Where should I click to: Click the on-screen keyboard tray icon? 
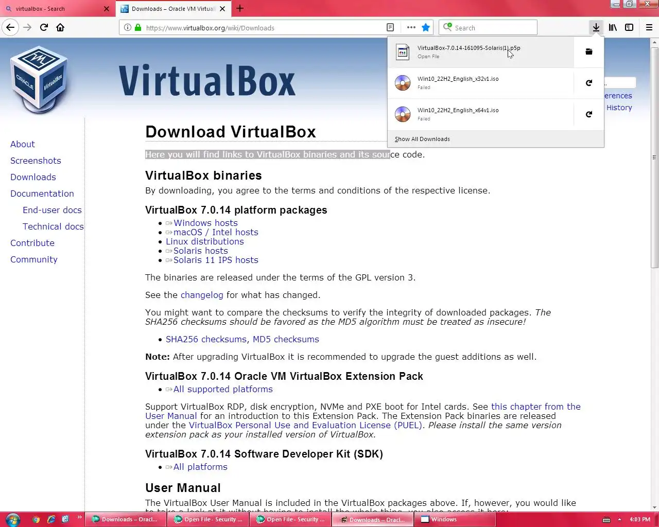(x=606, y=519)
